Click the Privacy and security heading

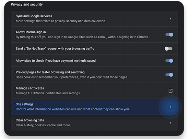[x=27, y=4]
